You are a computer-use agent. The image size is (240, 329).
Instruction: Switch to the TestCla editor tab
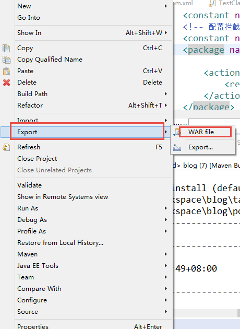[224, 3]
